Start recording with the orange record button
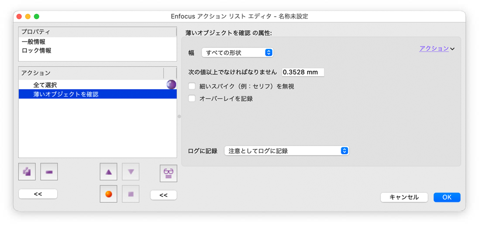 (109, 194)
